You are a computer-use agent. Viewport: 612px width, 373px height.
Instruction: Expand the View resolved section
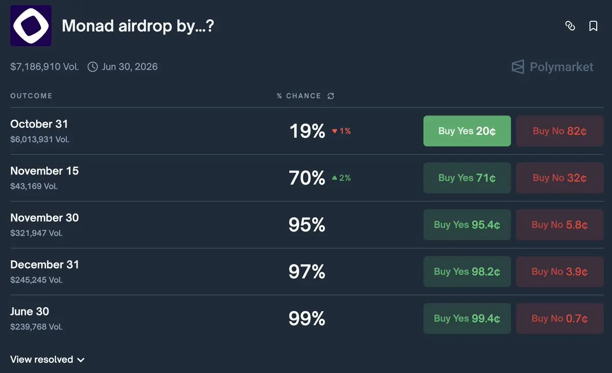point(47,359)
